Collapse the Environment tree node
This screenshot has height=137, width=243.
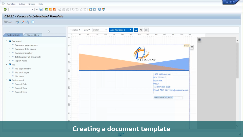(7, 80)
